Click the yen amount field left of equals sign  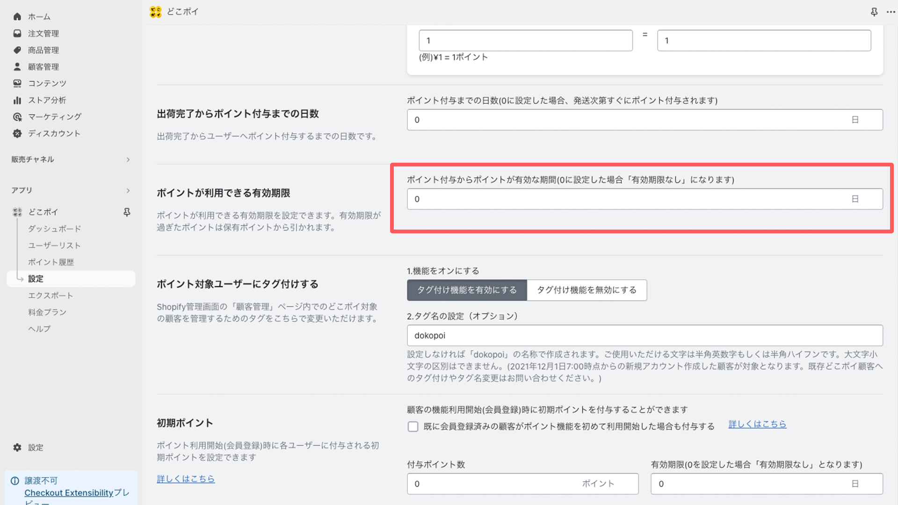pos(526,41)
